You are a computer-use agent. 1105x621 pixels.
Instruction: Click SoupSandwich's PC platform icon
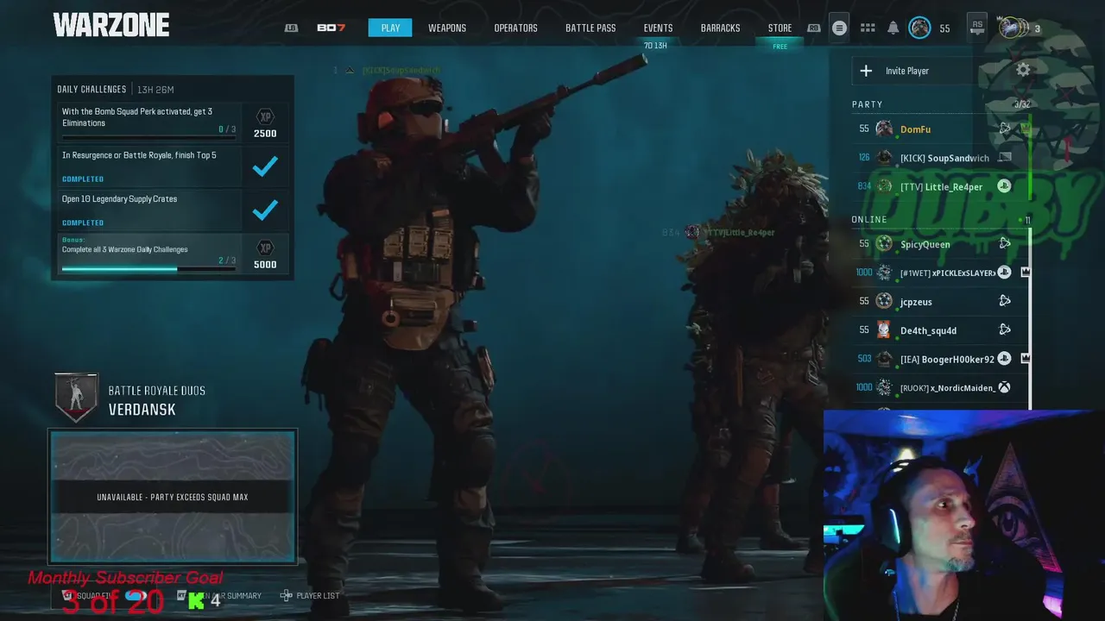pos(1005,158)
